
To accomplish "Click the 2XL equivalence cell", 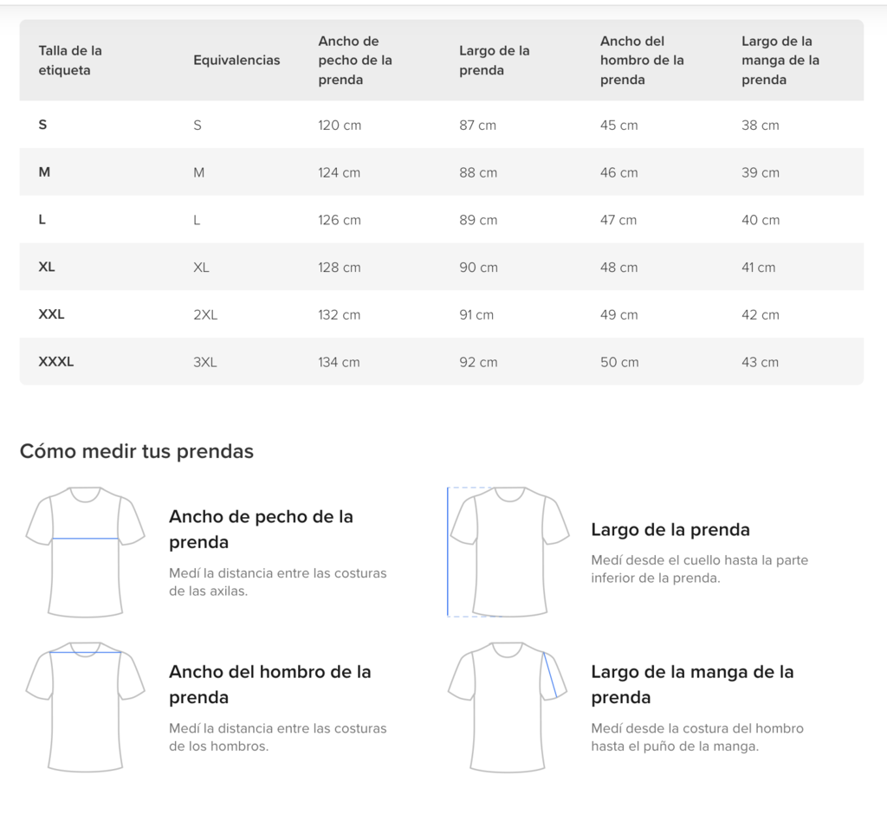I will click(205, 314).
